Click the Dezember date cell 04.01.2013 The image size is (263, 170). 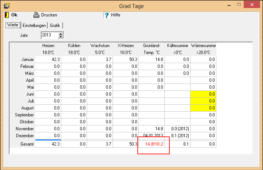tap(152, 136)
